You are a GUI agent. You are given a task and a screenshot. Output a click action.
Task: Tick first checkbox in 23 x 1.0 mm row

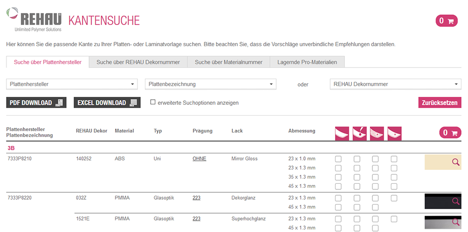point(338,159)
